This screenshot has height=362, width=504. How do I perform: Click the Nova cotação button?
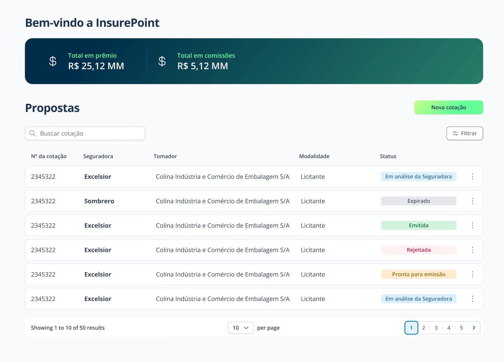[448, 107]
